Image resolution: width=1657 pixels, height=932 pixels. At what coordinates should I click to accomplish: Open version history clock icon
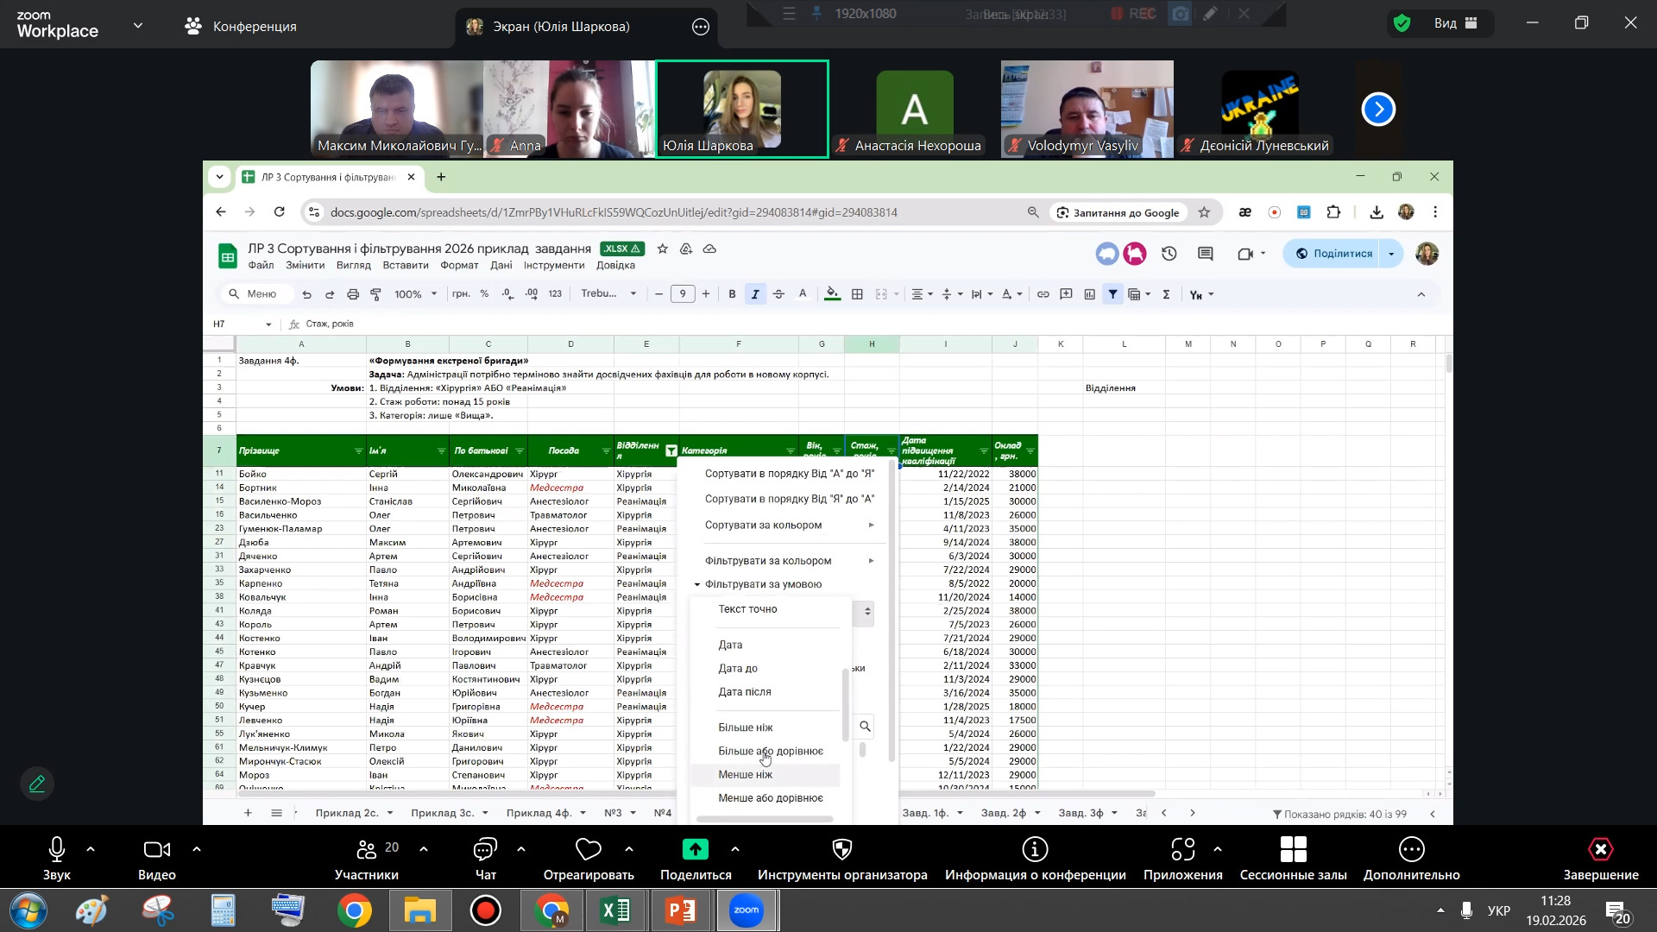1169,254
